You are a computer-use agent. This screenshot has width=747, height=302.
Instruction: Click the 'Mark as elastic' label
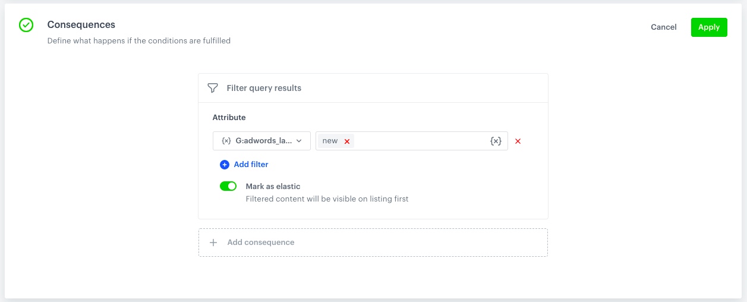(273, 187)
